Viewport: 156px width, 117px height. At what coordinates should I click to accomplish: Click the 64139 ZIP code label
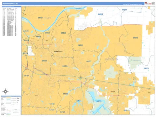click(63, 112)
